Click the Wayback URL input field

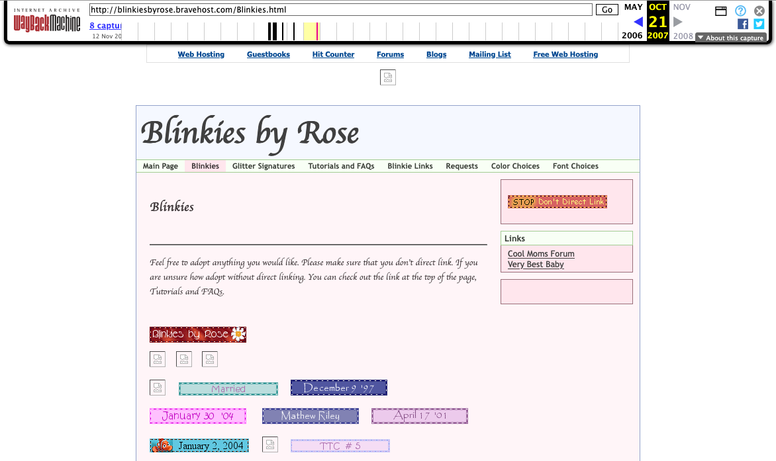click(x=340, y=10)
